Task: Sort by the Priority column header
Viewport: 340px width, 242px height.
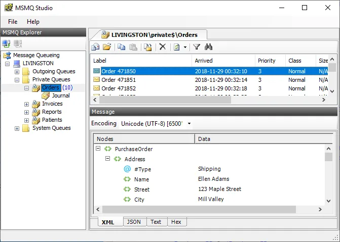Action: coord(270,61)
